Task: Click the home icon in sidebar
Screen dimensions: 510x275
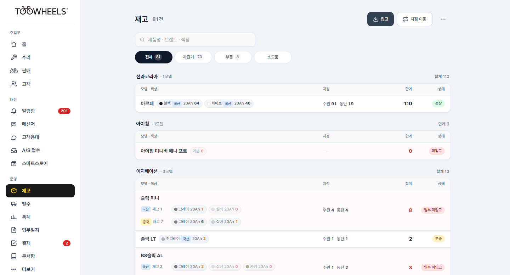Action: point(14,44)
